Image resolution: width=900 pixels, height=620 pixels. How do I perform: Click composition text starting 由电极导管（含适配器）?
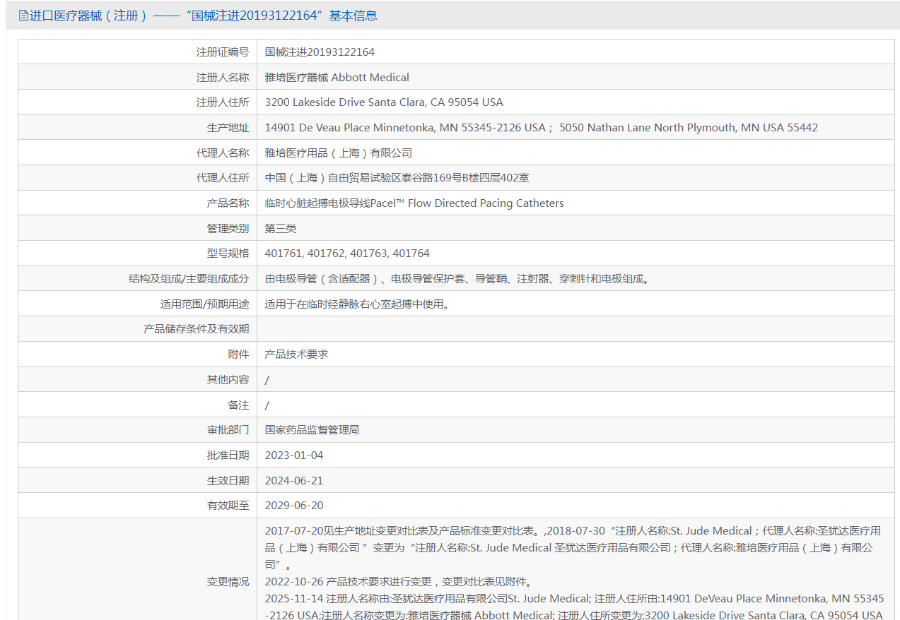click(x=457, y=279)
